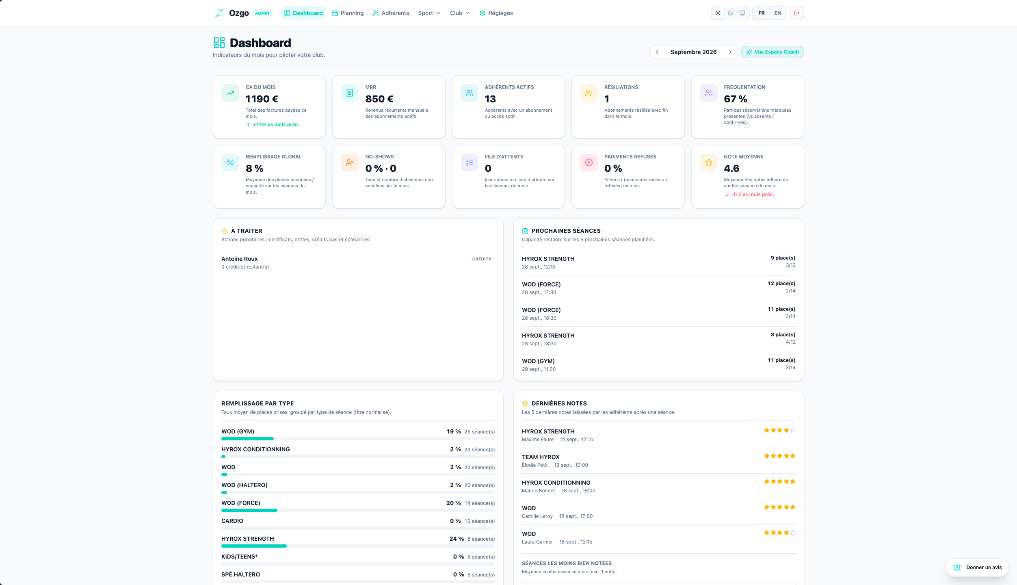Screen dimensions: 1017x585
Task: Click Maxime Faure star rating
Action: pos(779,430)
